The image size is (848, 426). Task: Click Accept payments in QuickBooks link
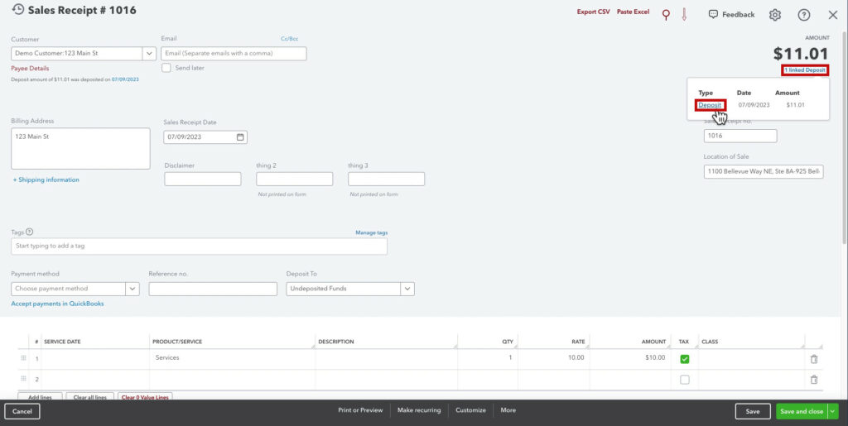[x=57, y=304]
